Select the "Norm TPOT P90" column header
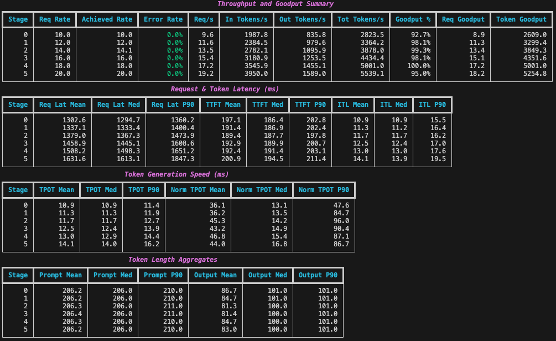556x341 pixels. [x=324, y=190]
